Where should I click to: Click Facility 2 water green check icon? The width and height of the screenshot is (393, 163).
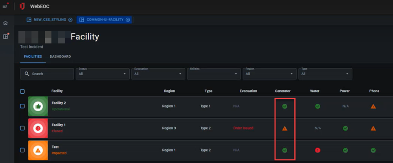click(318, 106)
